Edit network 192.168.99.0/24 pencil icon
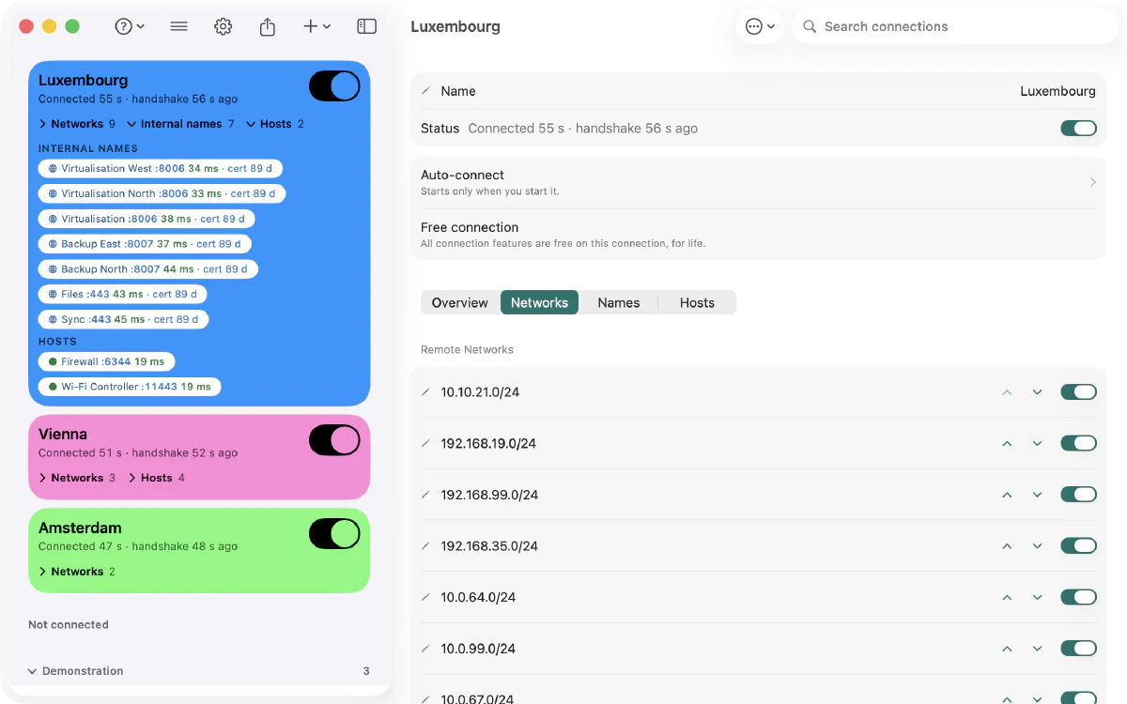This screenshot has height=704, width=1127. click(425, 495)
